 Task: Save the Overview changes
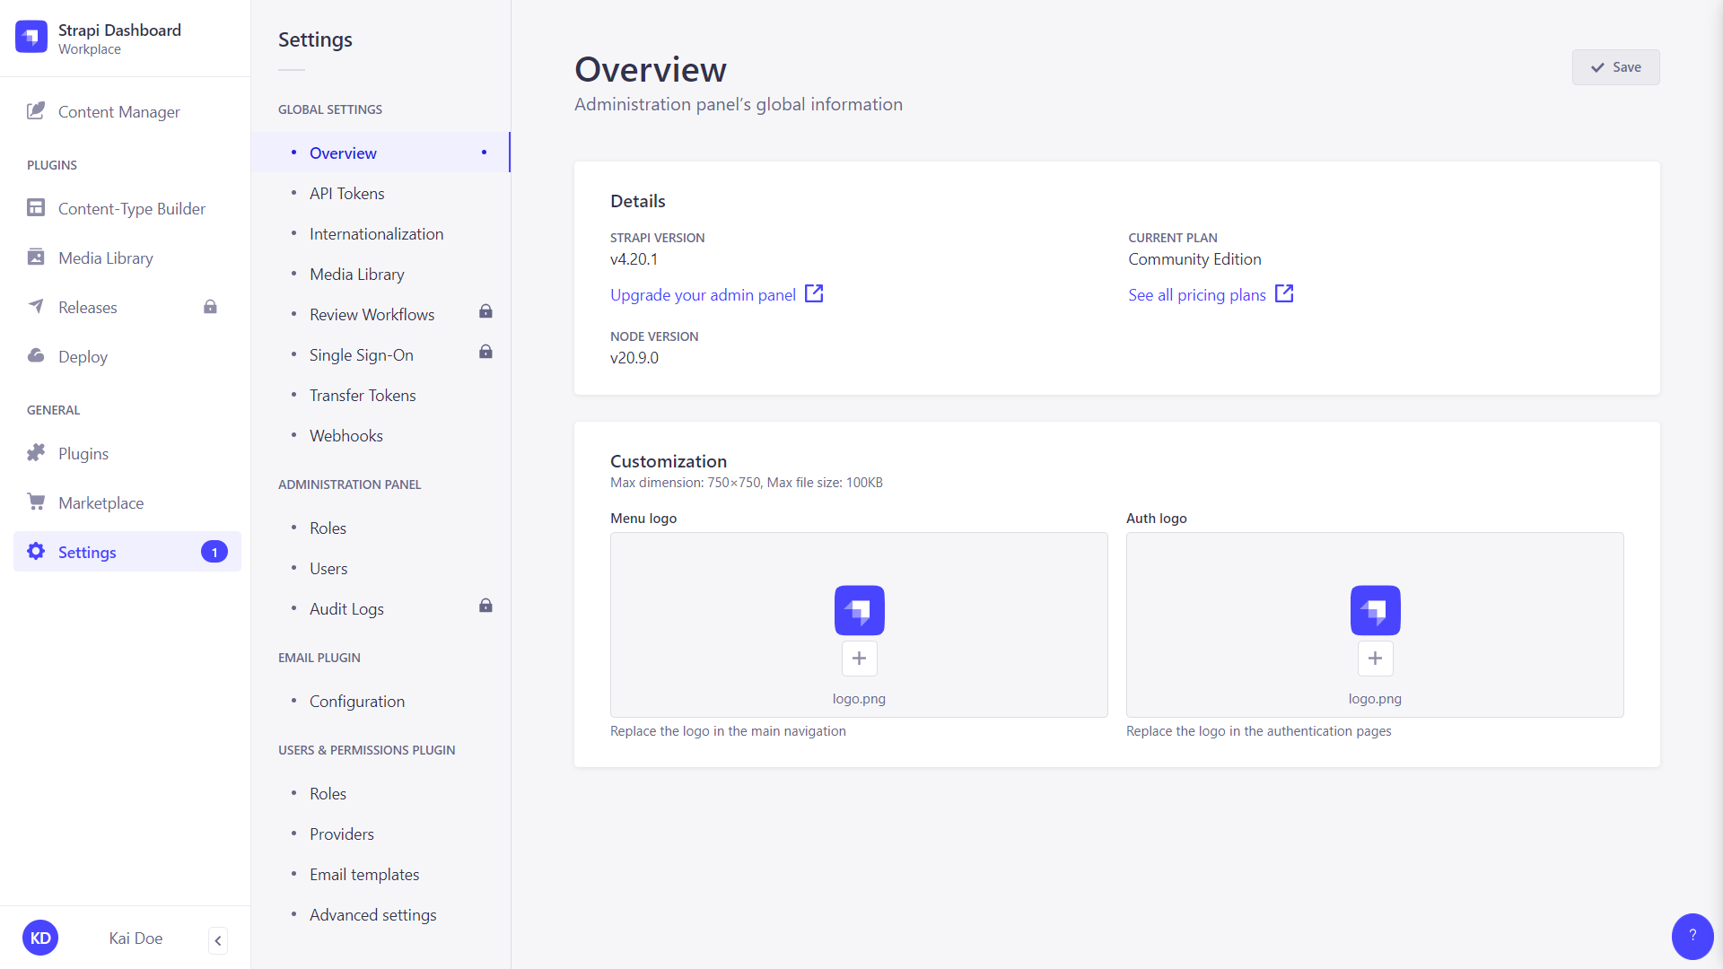(x=1615, y=66)
